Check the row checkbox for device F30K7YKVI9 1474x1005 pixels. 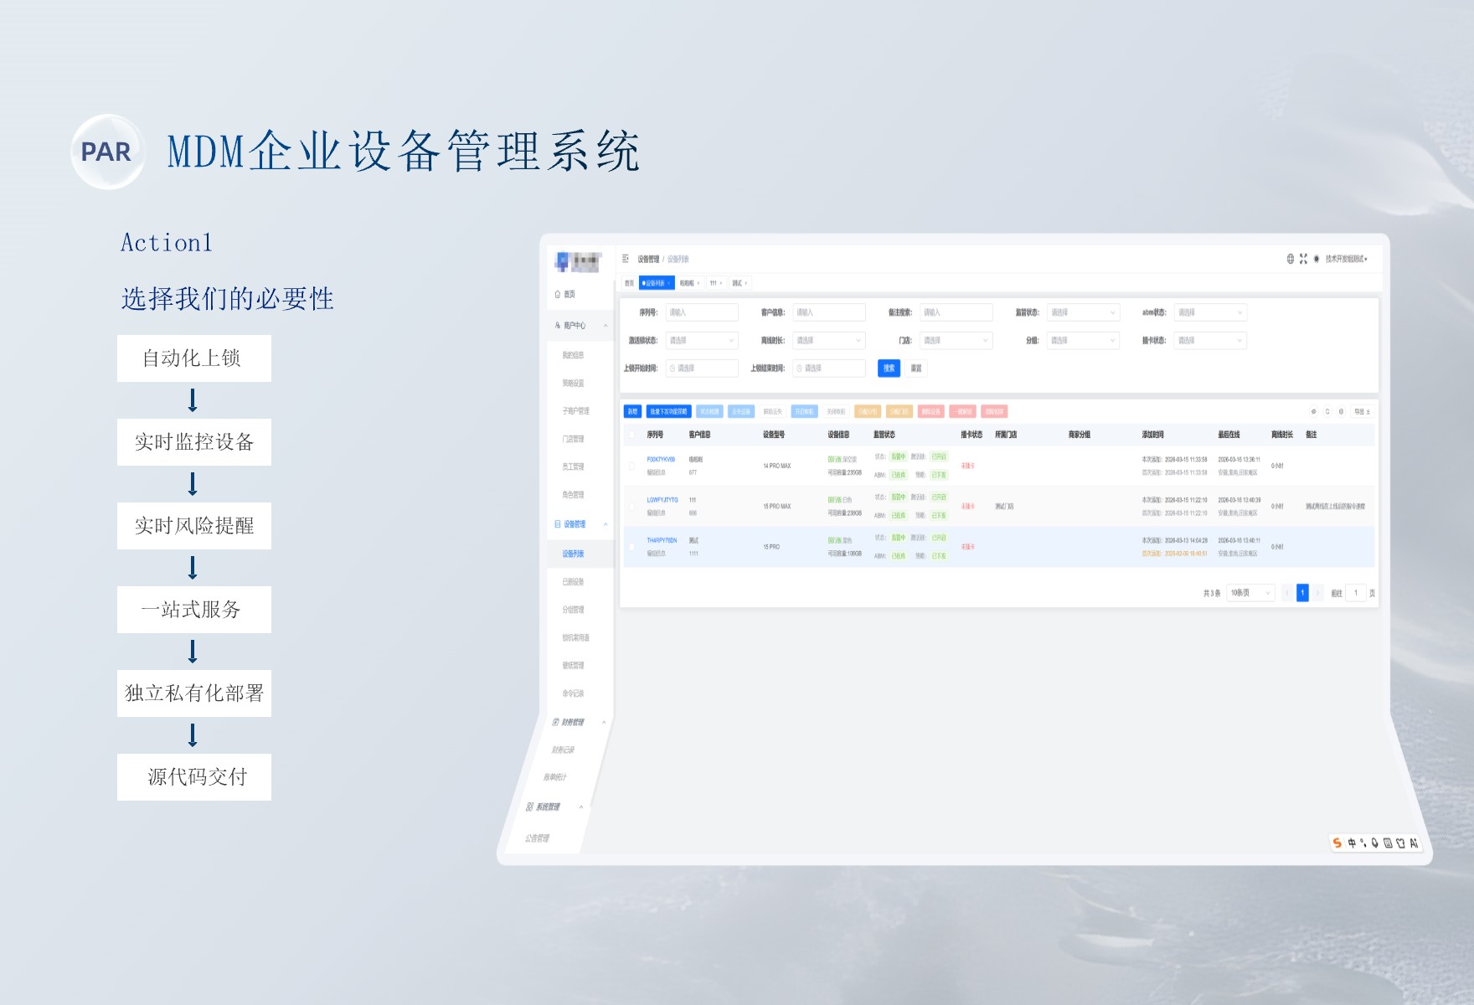(631, 466)
